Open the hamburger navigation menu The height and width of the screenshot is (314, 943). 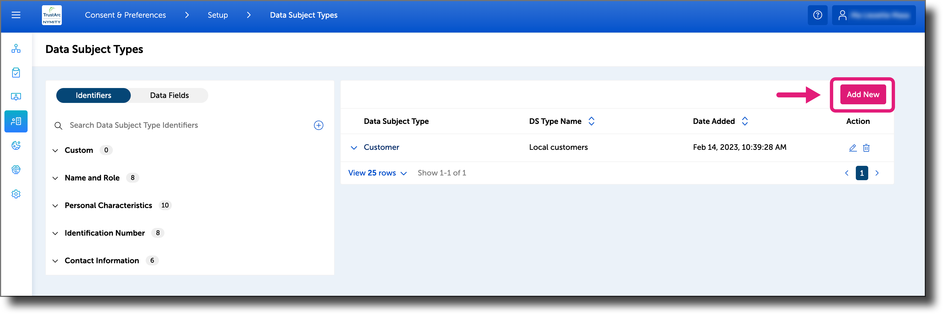click(16, 15)
